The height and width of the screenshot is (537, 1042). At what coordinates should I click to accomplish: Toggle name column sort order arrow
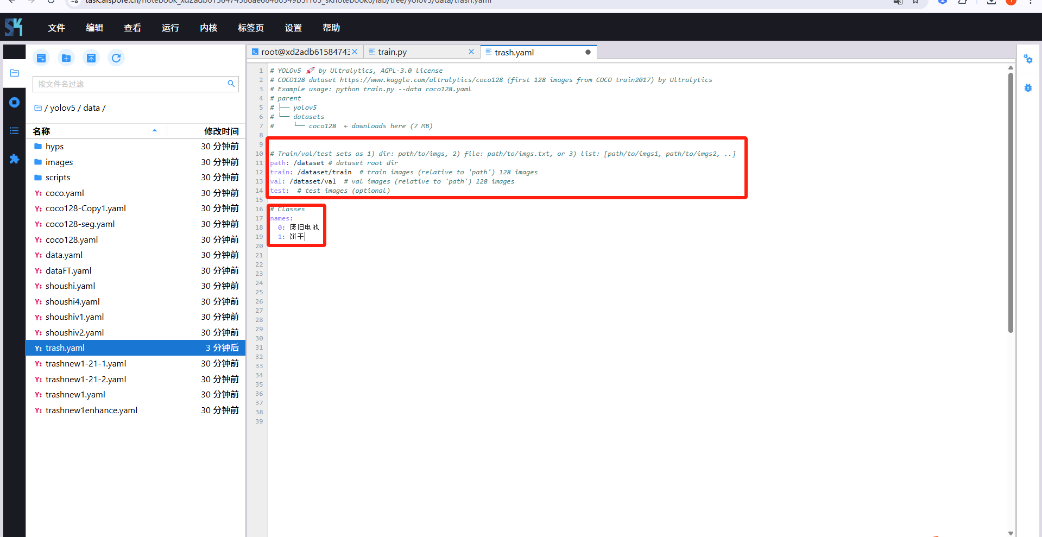coord(155,131)
